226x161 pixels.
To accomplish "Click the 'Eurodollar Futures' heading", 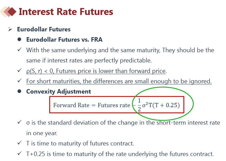I will (44, 29).
